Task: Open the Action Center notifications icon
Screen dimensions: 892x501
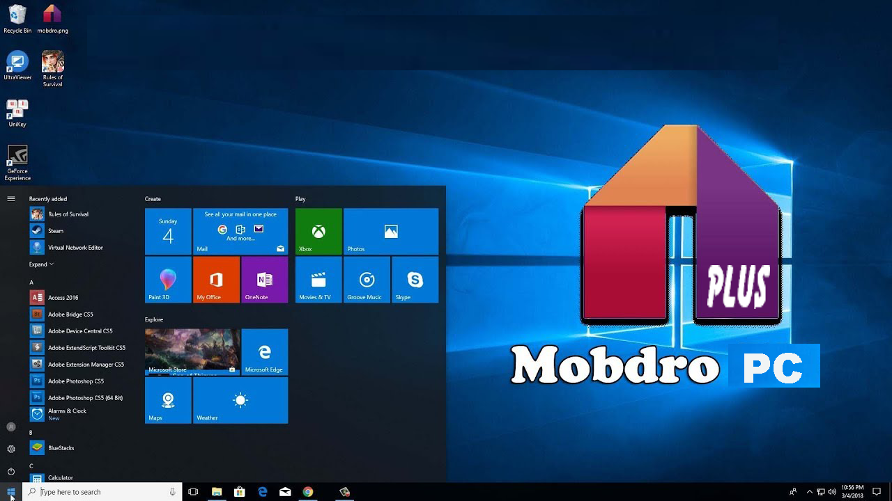Action: point(877,492)
